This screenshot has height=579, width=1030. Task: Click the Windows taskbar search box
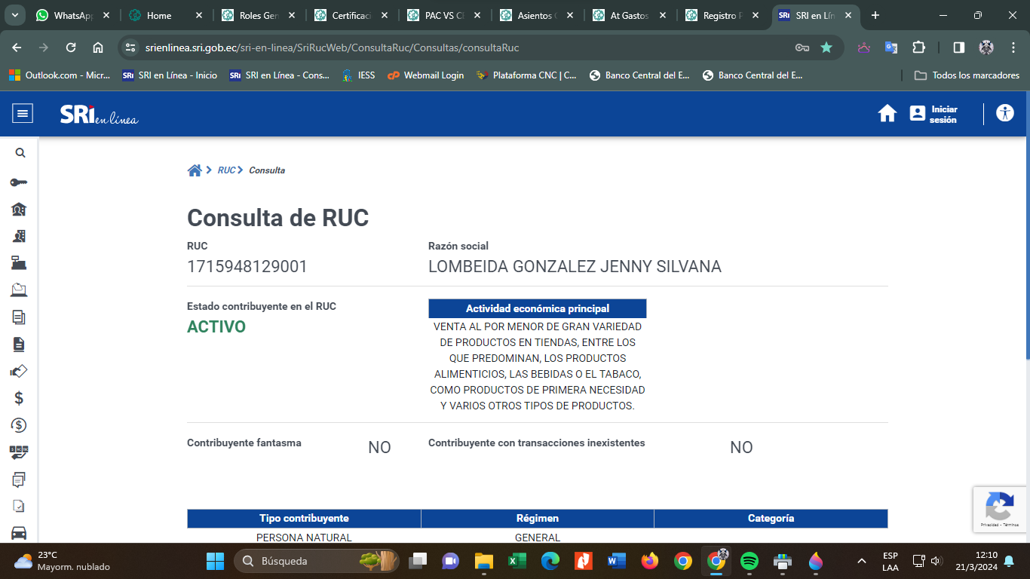coord(305,561)
